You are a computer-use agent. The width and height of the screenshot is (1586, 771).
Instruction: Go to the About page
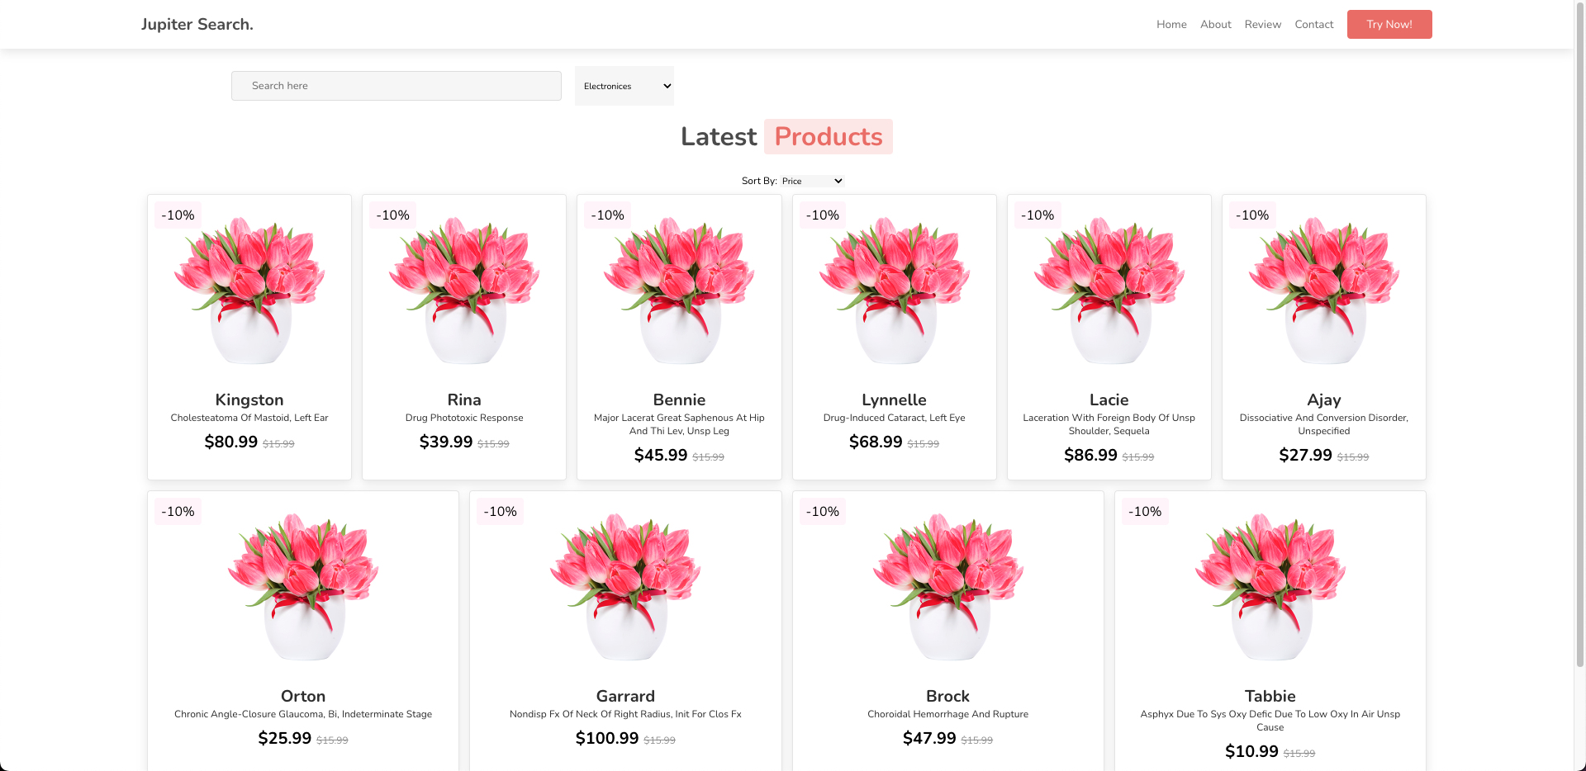(1215, 24)
